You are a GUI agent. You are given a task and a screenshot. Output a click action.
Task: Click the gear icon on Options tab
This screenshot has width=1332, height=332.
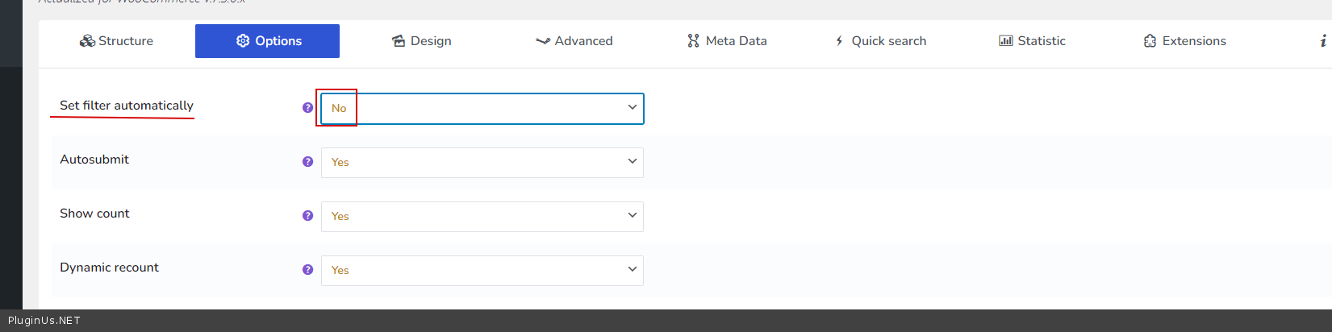243,41
